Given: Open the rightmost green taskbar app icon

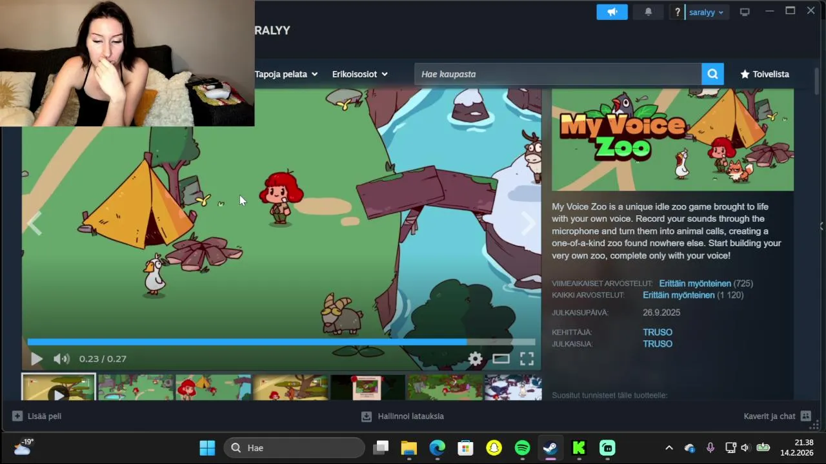Looking at the screenshot, I should 607,447.
